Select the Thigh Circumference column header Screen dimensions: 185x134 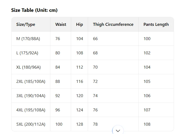(x=113, y=24)
